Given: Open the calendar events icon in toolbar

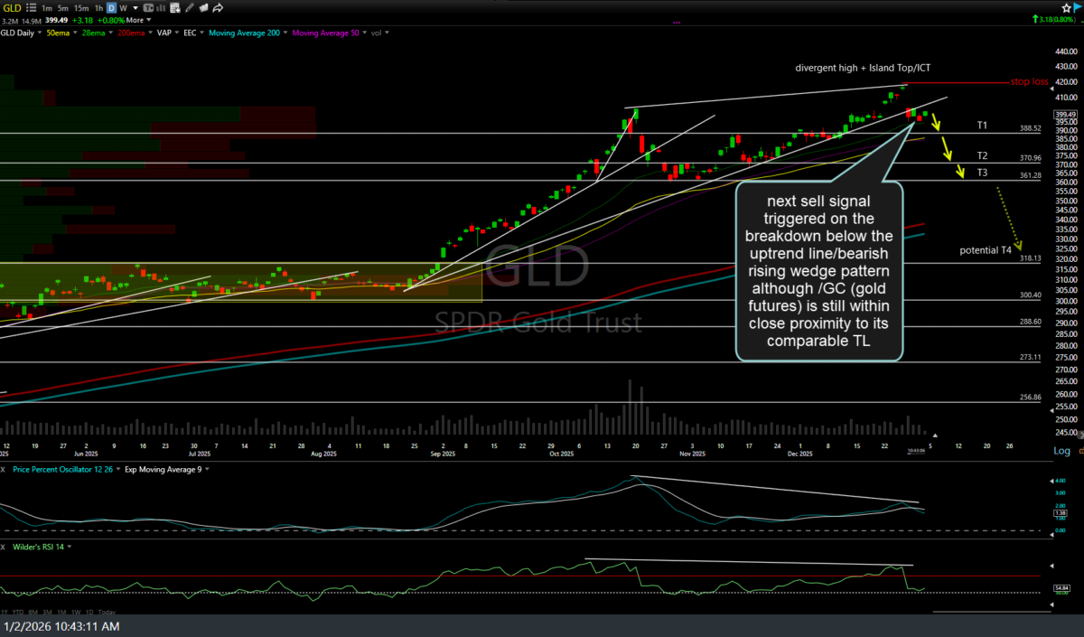Looking at the screenshot, I should coord(174,8).
